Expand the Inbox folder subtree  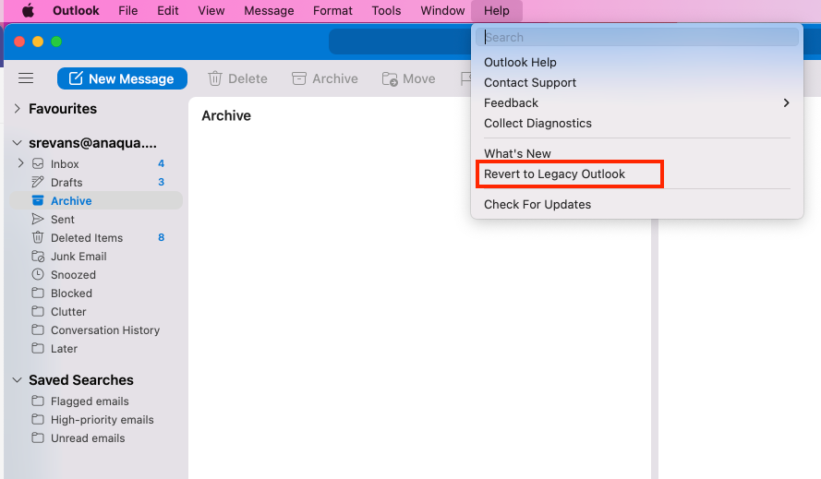point(20,163)
